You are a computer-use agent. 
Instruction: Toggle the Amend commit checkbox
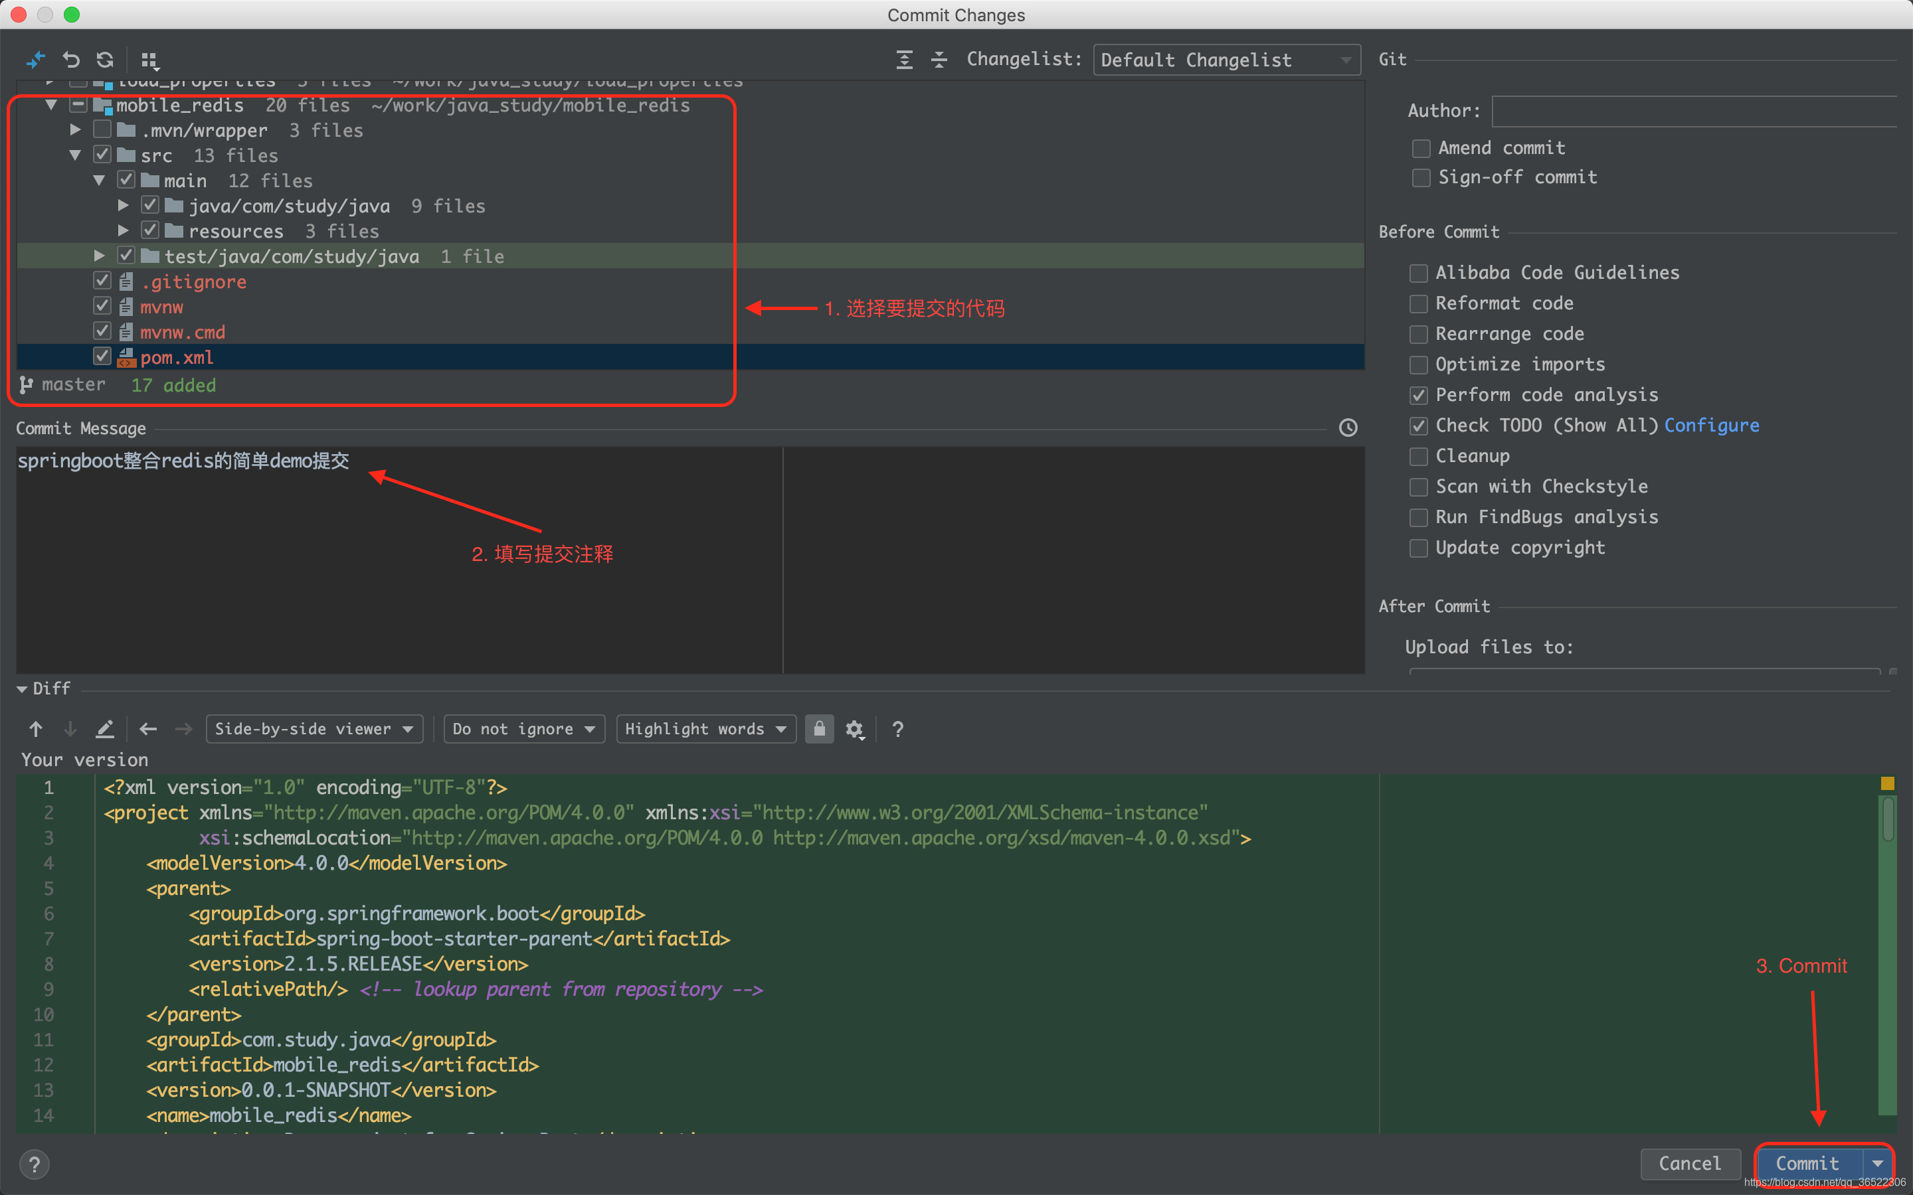coord(1419,146)
